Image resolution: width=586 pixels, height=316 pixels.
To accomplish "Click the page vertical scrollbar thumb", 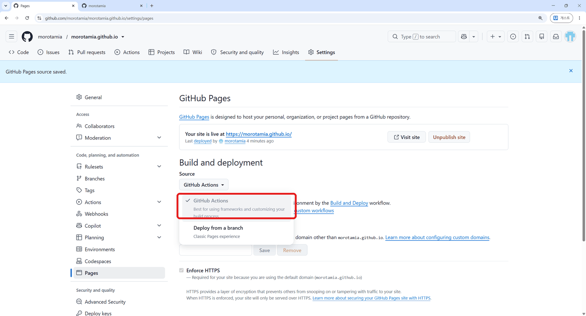I will tap(584, 136).
